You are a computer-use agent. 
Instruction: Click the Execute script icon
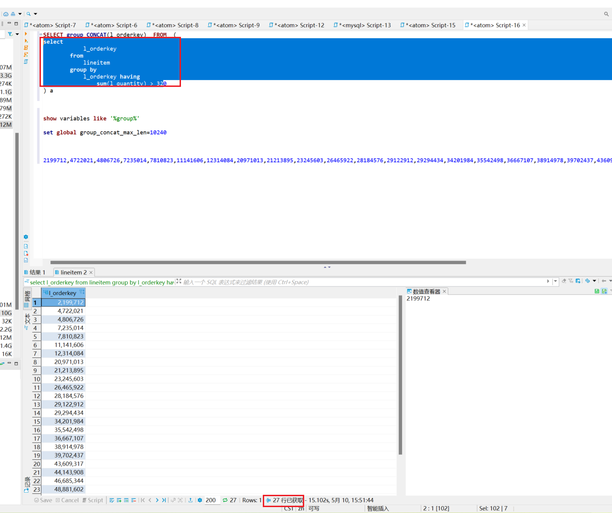[26, 47]
